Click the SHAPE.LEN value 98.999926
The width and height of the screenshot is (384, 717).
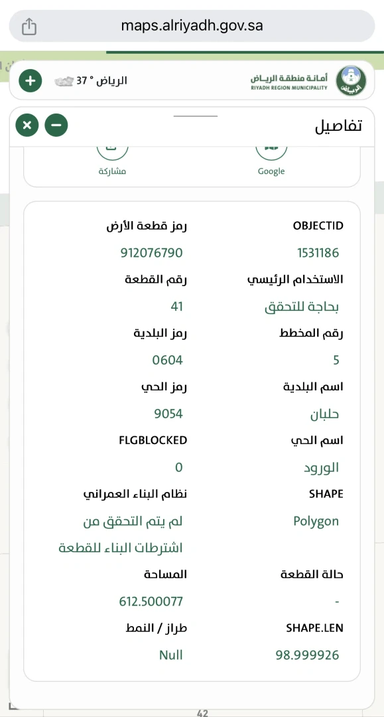(x=308, y=655)
